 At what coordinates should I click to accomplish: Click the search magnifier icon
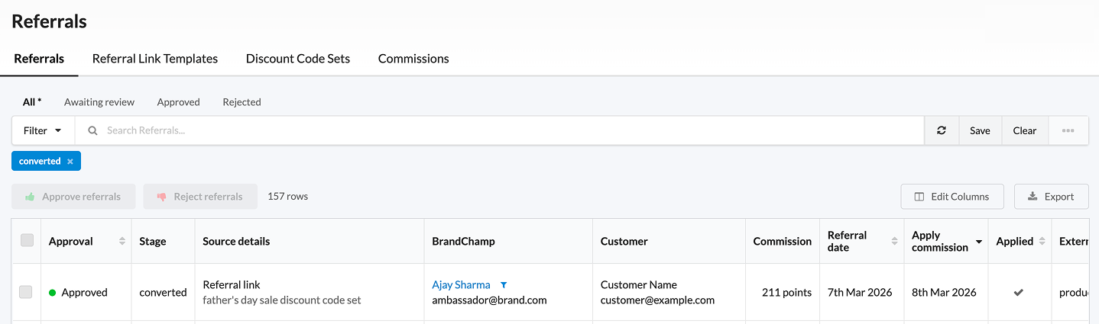click(92, 130)
